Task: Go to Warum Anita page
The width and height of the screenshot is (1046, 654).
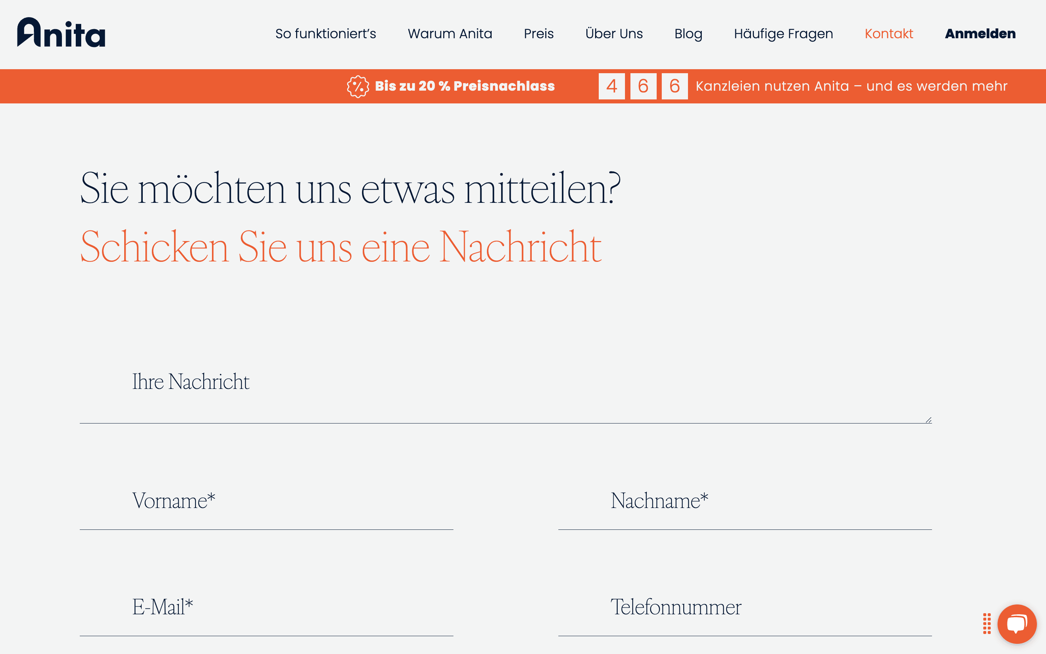Action: 449,34
